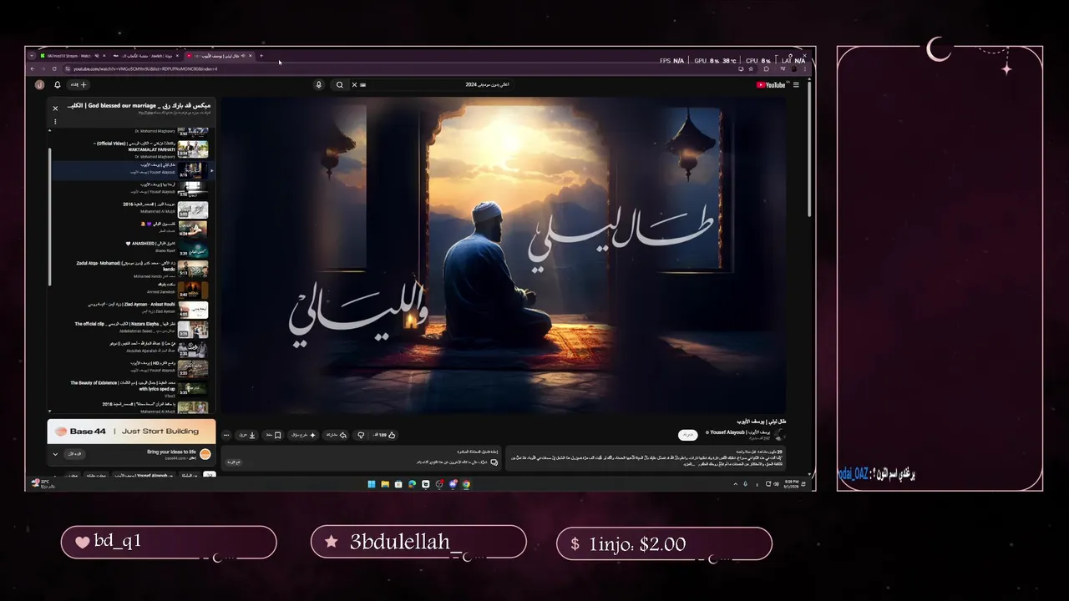Open browser extensions puzzle icon
Image resolution: width=1069 pixels, height=601 pixels.
click(766, 69)
